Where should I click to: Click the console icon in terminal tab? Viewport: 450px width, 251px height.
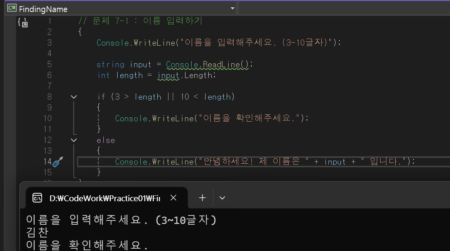click(x=37, y=198)
